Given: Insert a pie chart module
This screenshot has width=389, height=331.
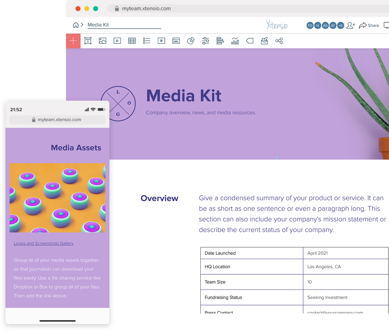Looking at the screenshot, I should point(191,41).
